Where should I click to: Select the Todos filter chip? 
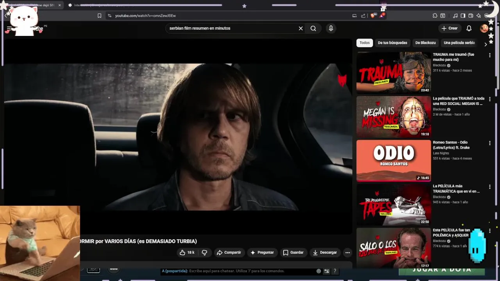point(364,43)
